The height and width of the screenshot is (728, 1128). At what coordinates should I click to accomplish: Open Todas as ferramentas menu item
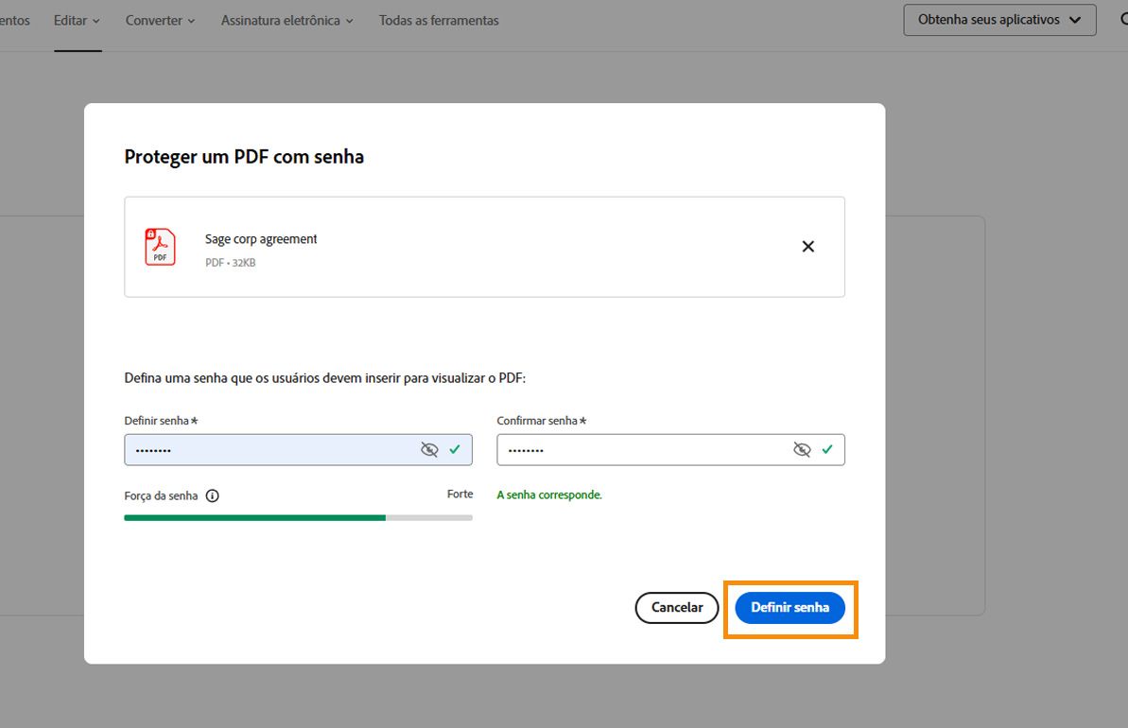(x=439, y=20)
